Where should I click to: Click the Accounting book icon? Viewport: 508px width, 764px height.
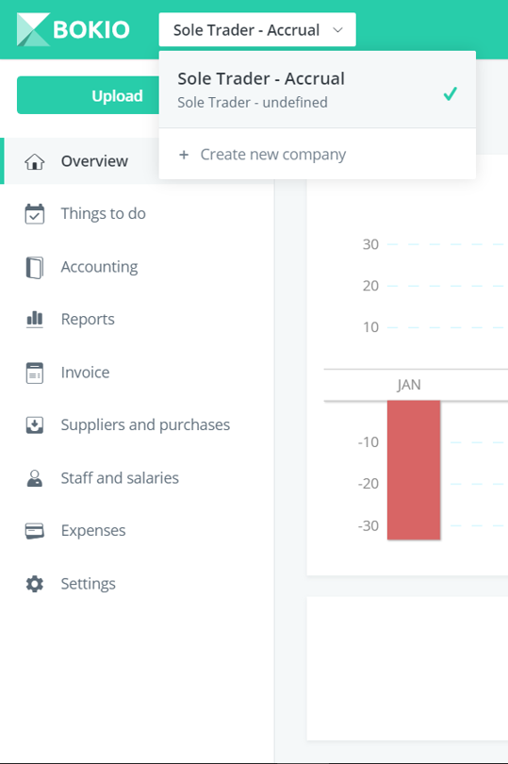[x=35, y=268]
